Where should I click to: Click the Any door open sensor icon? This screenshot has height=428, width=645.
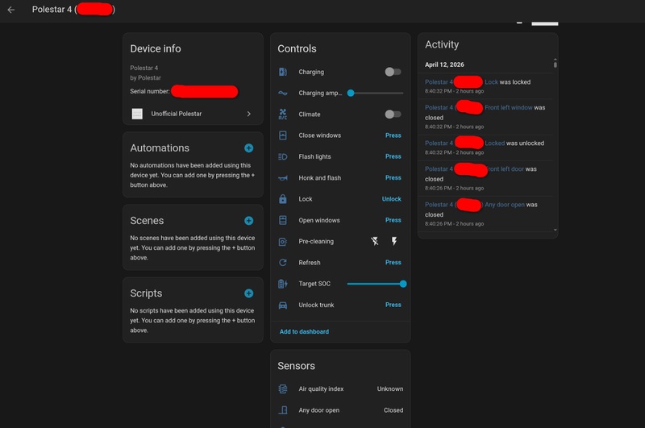click(x=283, y=410)
